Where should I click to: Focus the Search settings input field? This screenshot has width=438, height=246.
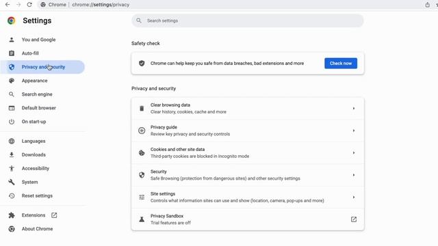click(x=248, y=20)
